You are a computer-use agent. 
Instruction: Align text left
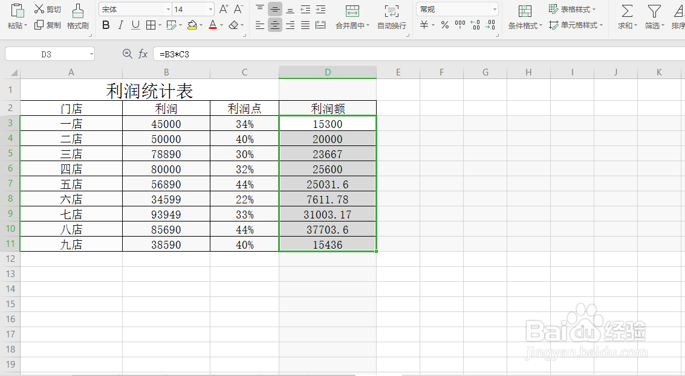[x=260, y=25]
